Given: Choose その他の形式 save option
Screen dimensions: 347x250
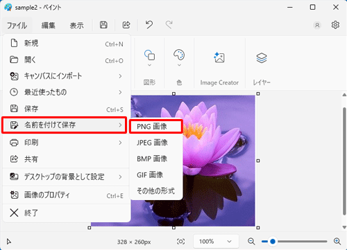Looking at the screenshot, I should tap(156, 191).
